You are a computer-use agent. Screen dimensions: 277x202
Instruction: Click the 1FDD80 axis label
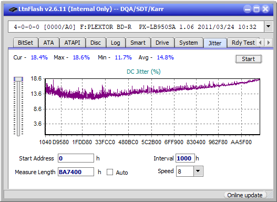pyautogui.click(x=82, y=142)
